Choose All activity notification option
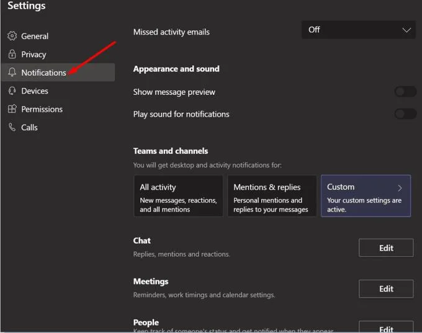 tap(178, 196)
